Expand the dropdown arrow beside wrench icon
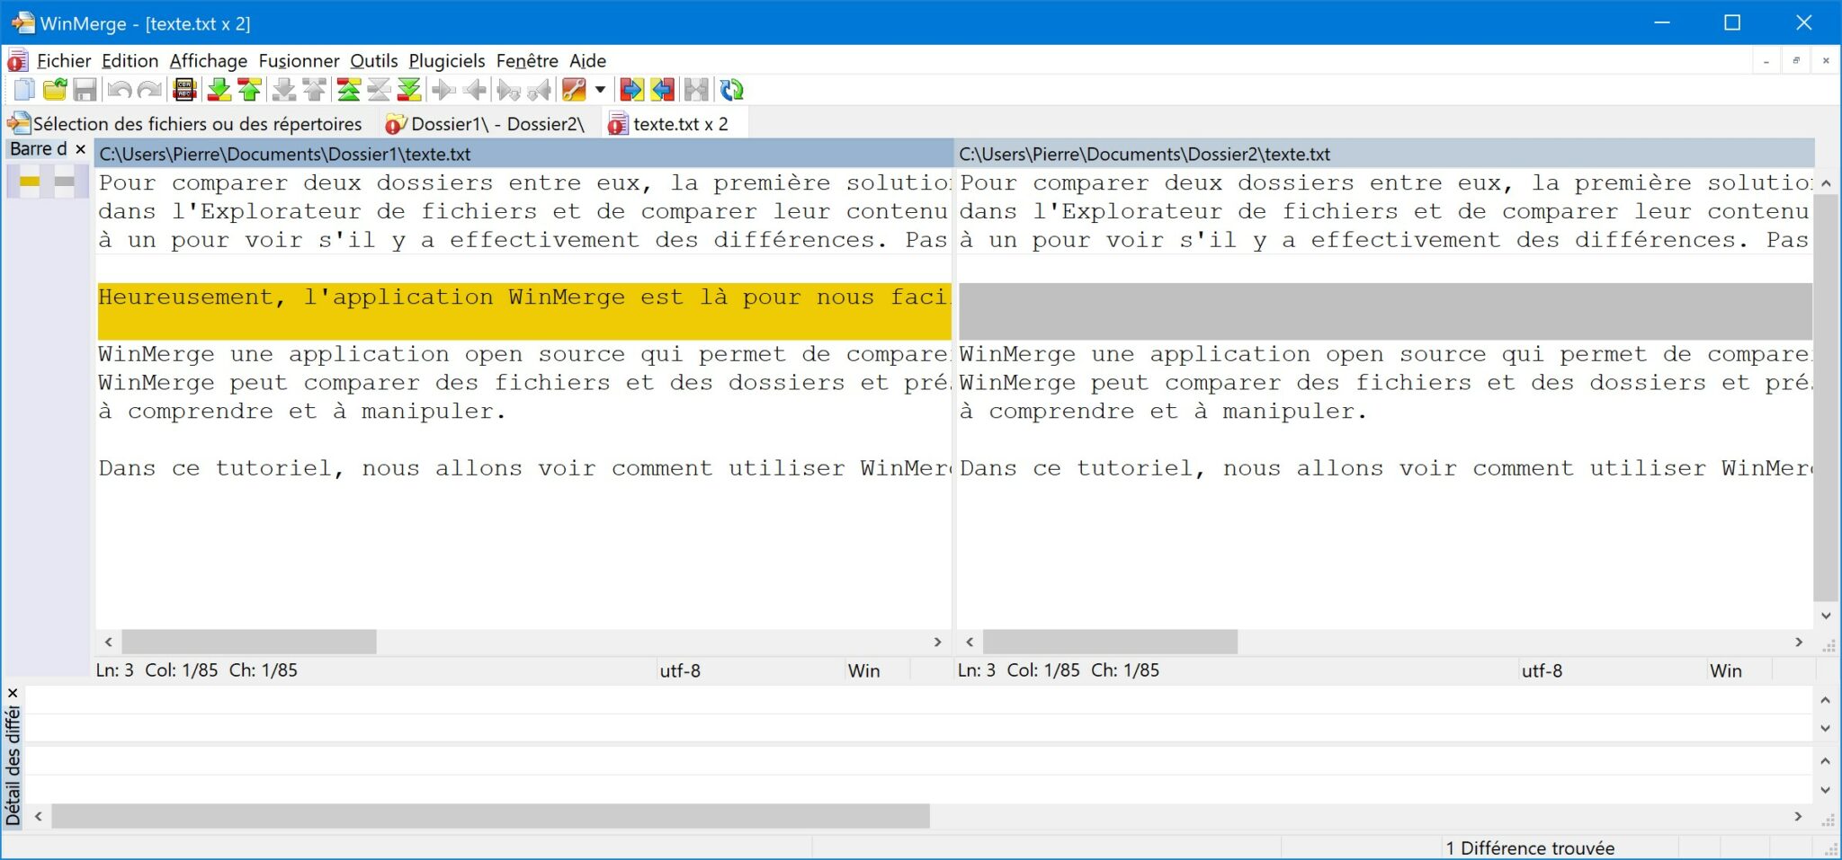Viewport: 1842px width, 860px height. [x=600, y=90]
